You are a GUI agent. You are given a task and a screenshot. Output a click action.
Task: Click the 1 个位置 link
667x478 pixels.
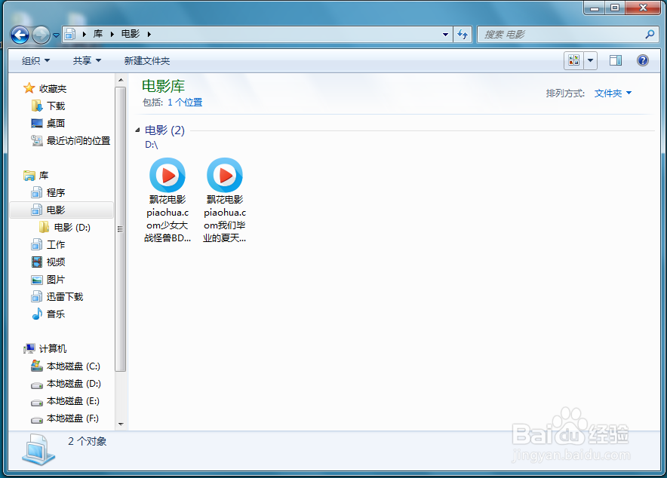click(x=185, y=102)
